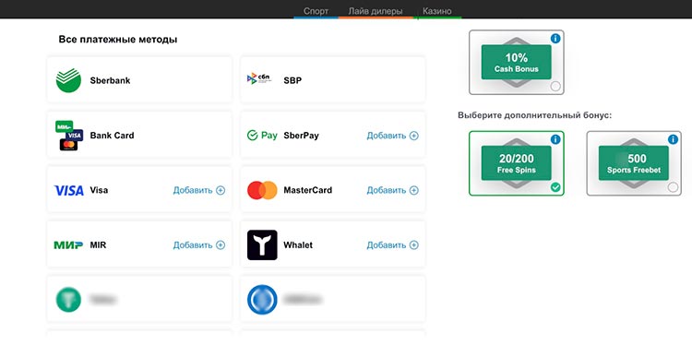The height and width of the screenshot is (345, 692).
Task: Click the МИР logo icon
Action: coord(68,244)
